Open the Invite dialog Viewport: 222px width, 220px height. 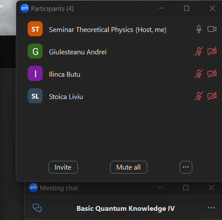[x=63, y=167]
